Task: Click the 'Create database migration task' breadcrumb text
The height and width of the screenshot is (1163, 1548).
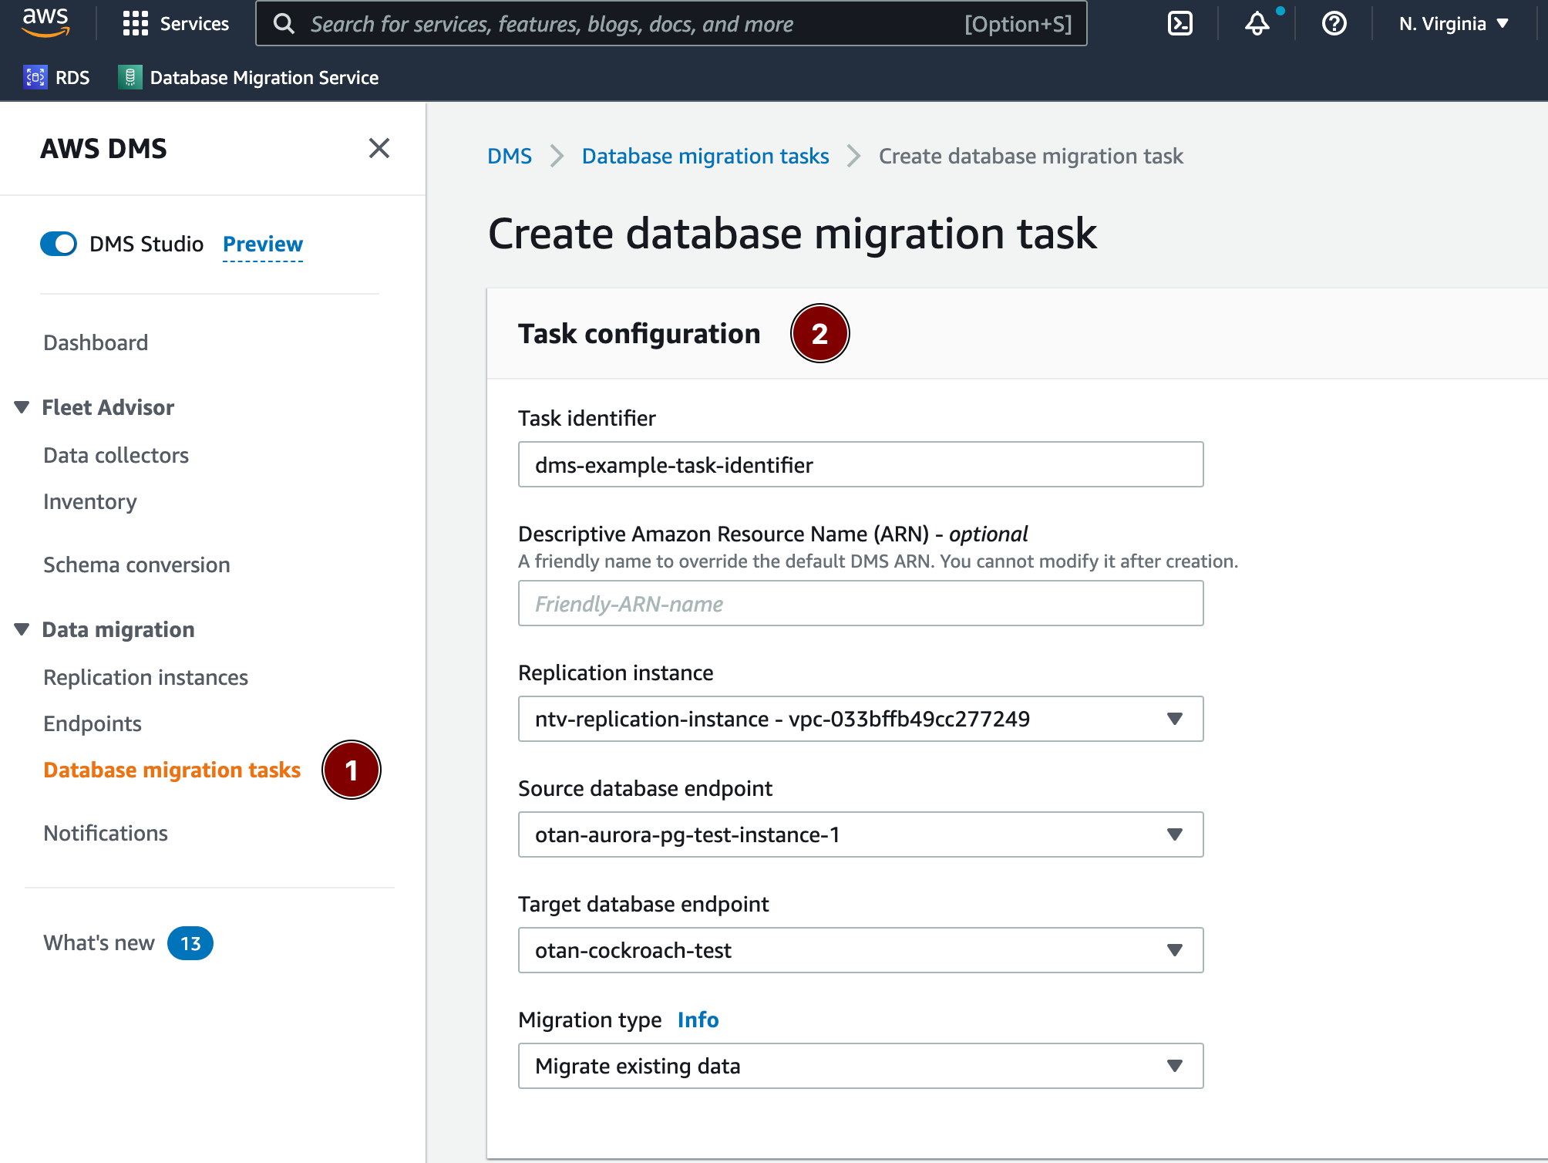Action: 1031,156
